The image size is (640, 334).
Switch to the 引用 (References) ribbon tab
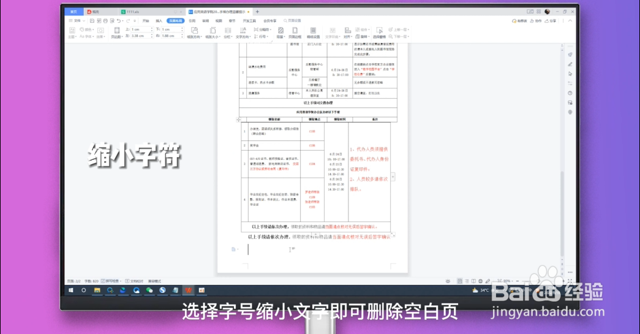pyautogui.click(x=192, y=21)
